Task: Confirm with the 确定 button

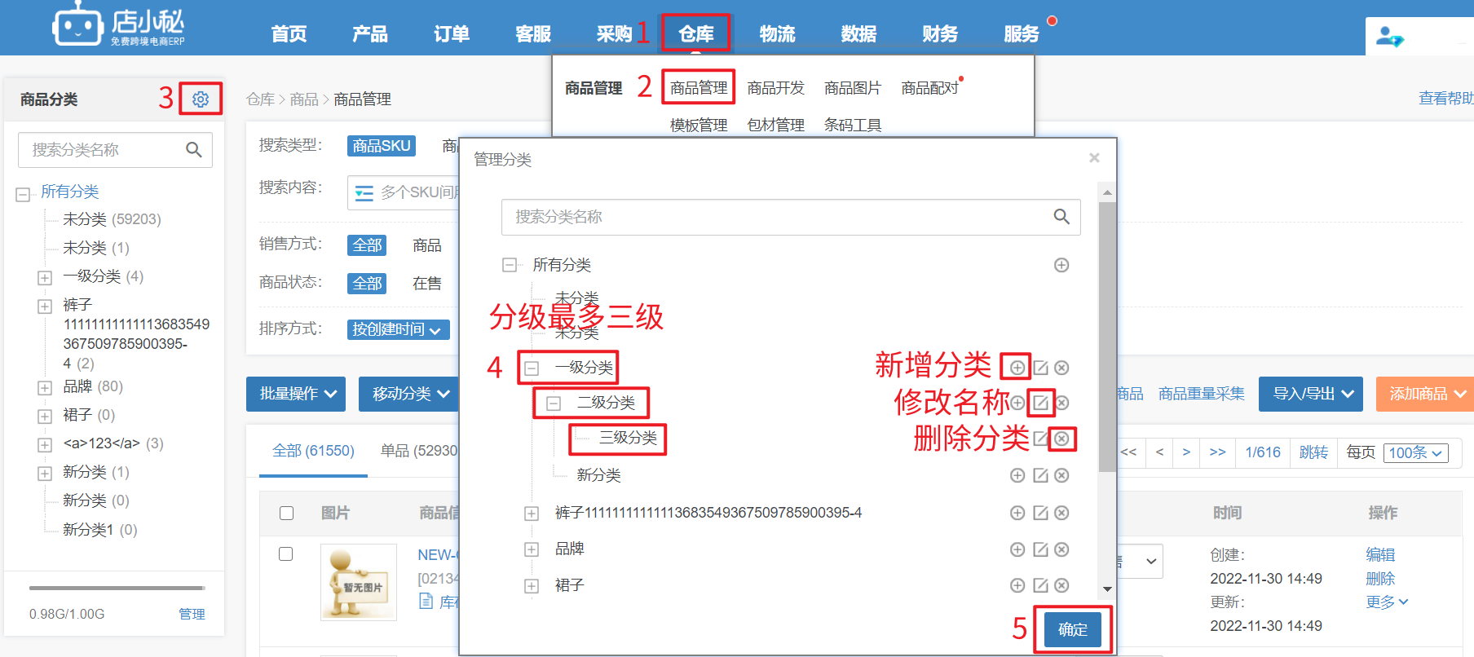Action: click(1072, 629)
